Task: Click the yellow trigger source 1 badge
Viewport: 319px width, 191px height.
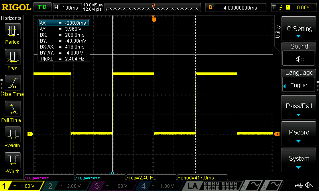Action: 288,8
